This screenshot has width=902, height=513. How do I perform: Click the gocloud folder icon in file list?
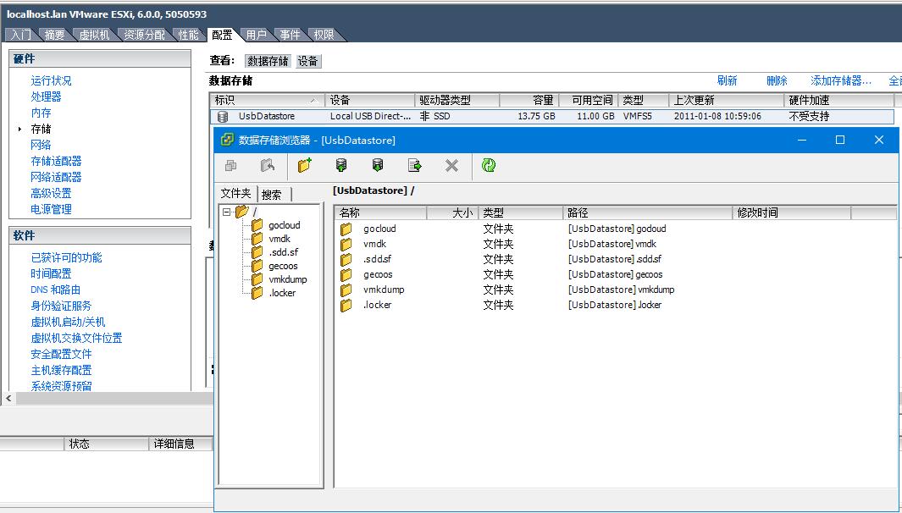[x=346, y=229]
